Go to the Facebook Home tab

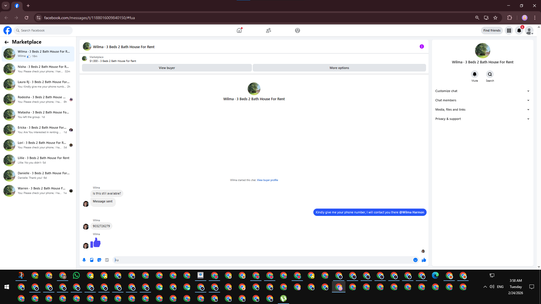pyautogui.click(x=239, y=30)
